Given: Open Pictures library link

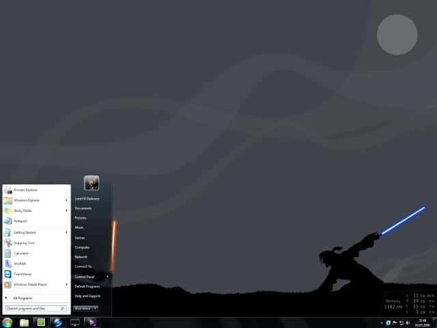Looking at the screenshot, I should [x=81, y=218].
